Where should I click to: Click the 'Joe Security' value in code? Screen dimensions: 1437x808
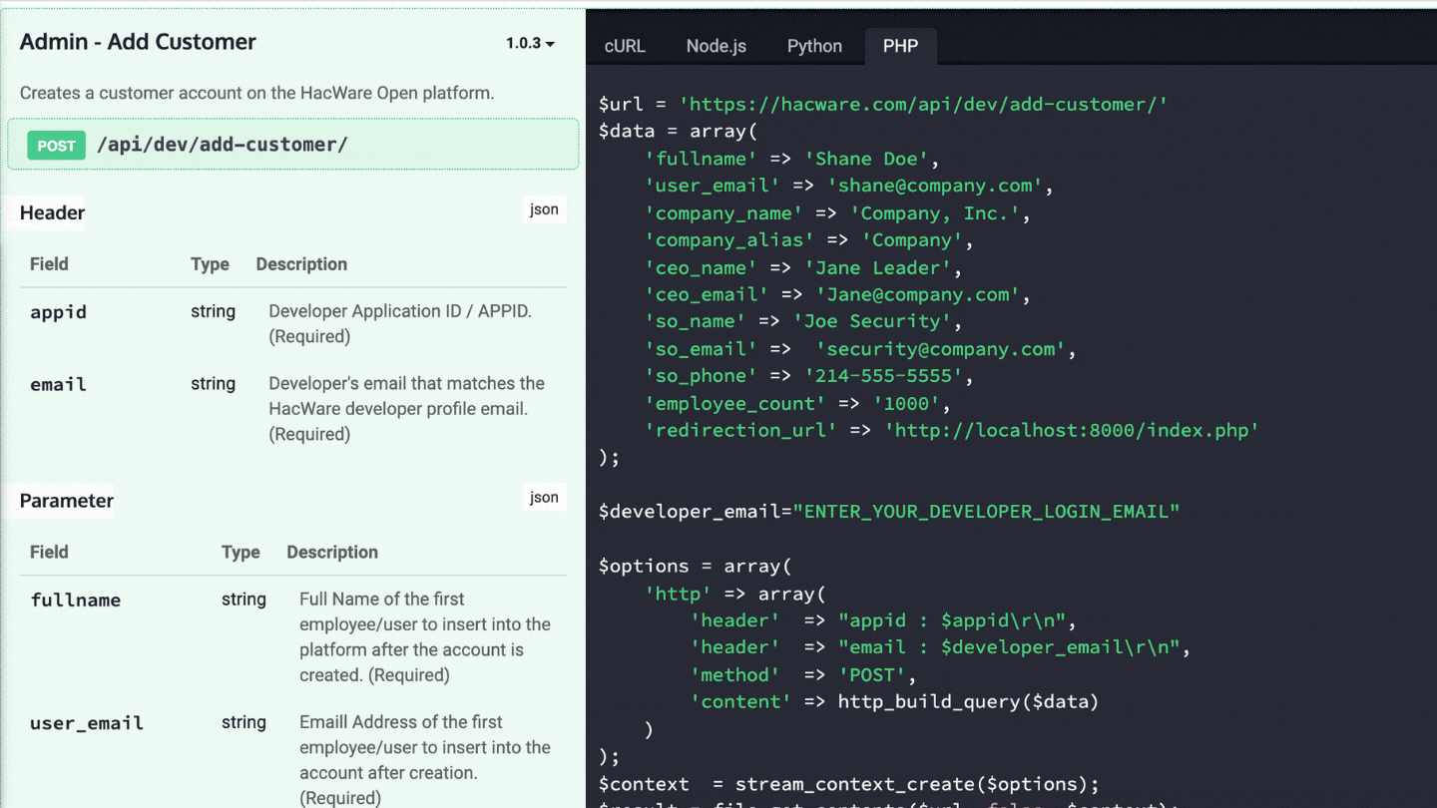point(872,321)
